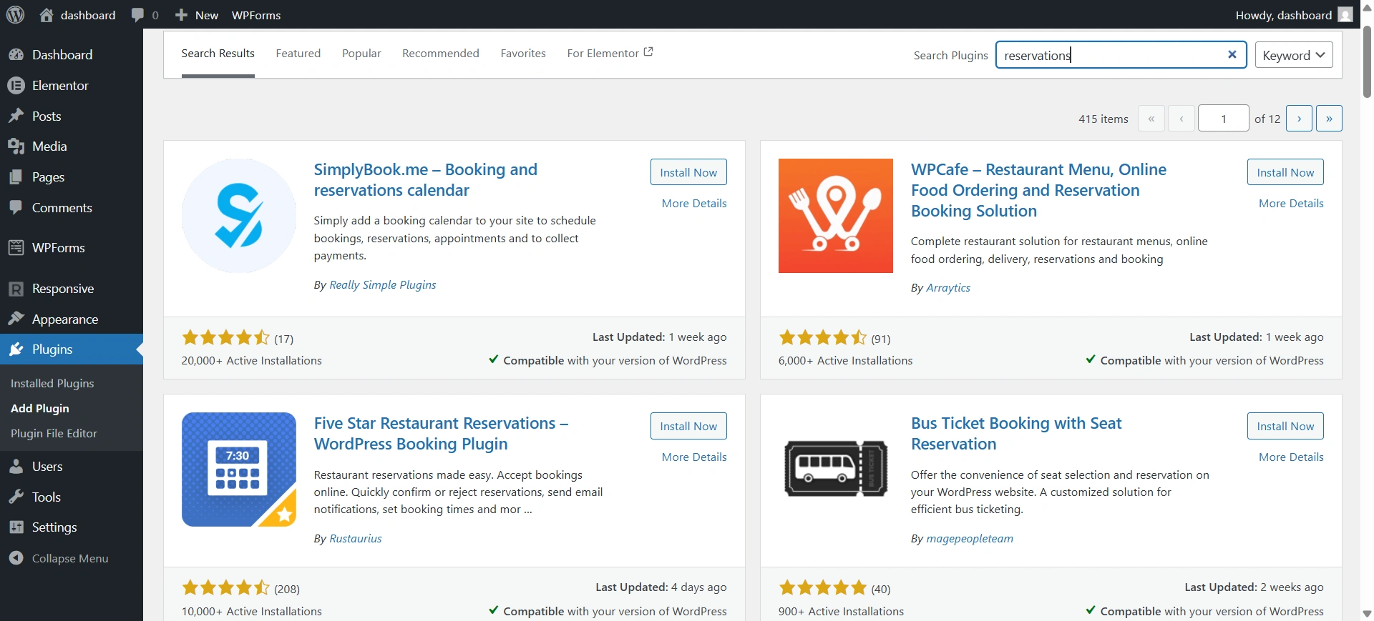The image size is (1374, 621).
Task: Go to next page of results
Action: point(1299,119)
